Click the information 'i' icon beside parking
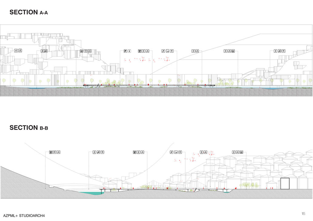 [129, 51]
